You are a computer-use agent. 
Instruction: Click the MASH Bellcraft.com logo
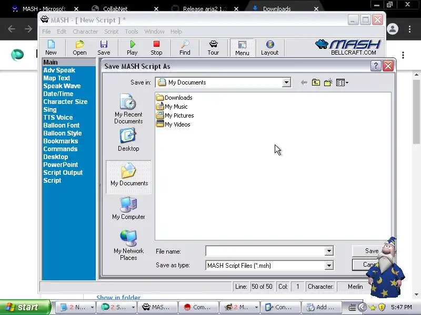pos(348,47)
